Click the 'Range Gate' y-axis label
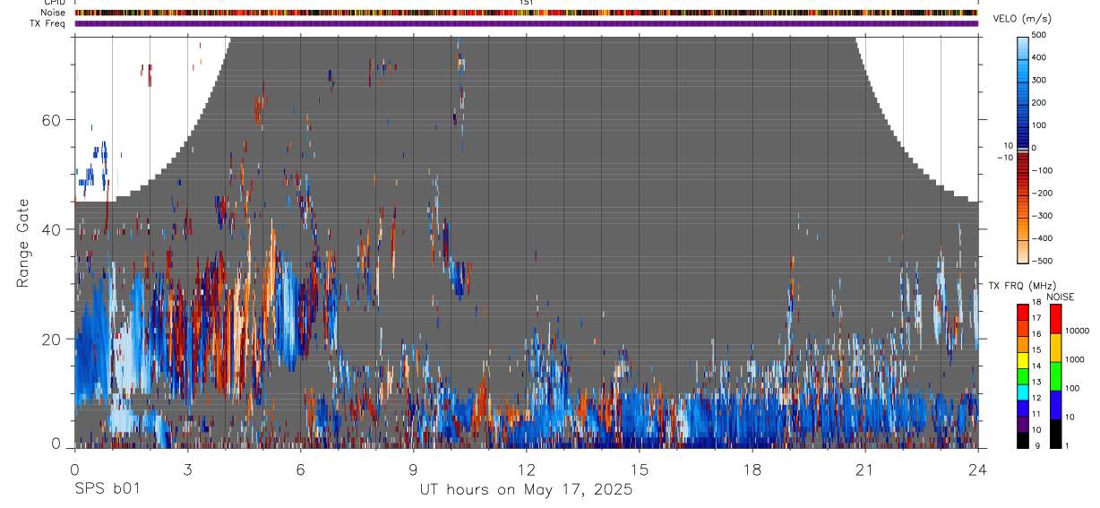1100x508 pixels. [x=23, y=243]
